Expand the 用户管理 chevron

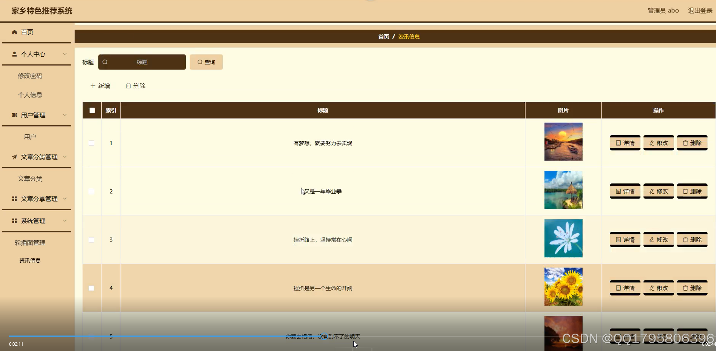click(65, 115)
